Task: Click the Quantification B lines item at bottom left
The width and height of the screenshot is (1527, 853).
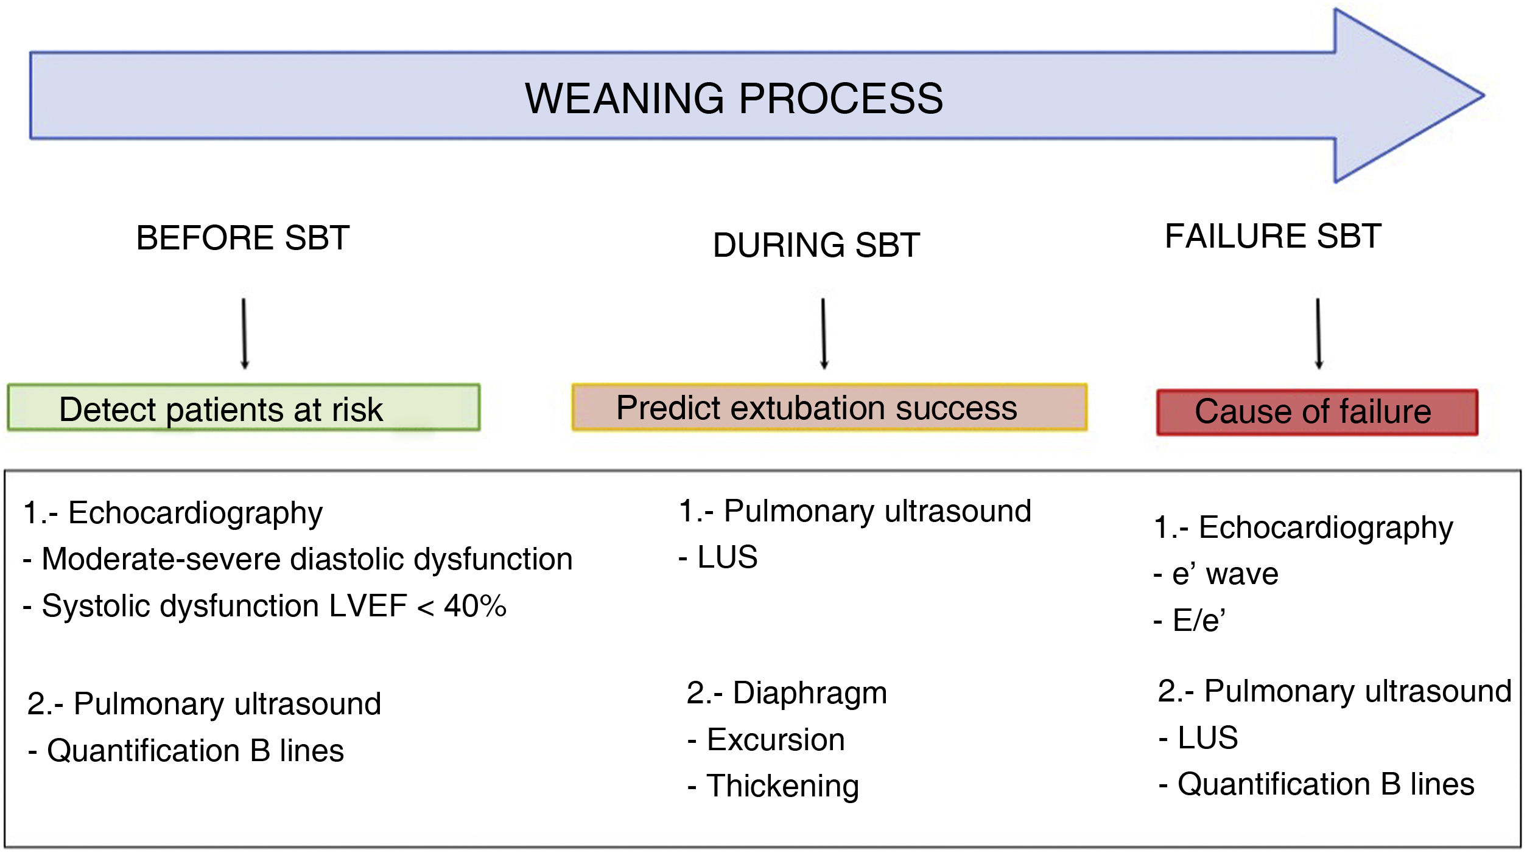Action: pyautogui.click(x=186, y=750)
